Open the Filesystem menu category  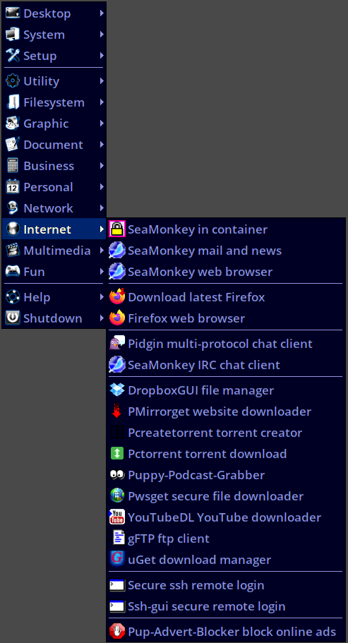click(54, 102)
